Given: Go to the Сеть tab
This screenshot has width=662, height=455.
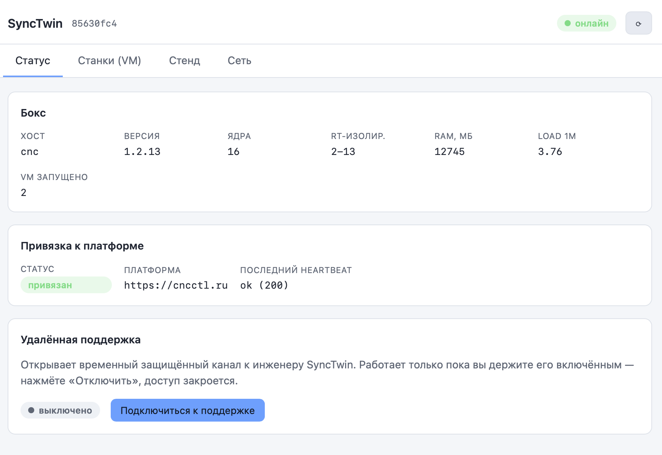Looking at the screenshot, I should coord(239,61).
